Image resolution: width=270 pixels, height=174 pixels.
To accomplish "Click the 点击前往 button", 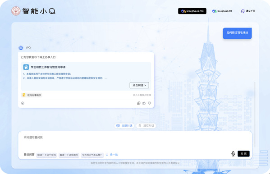I will [x=139, y=85].
